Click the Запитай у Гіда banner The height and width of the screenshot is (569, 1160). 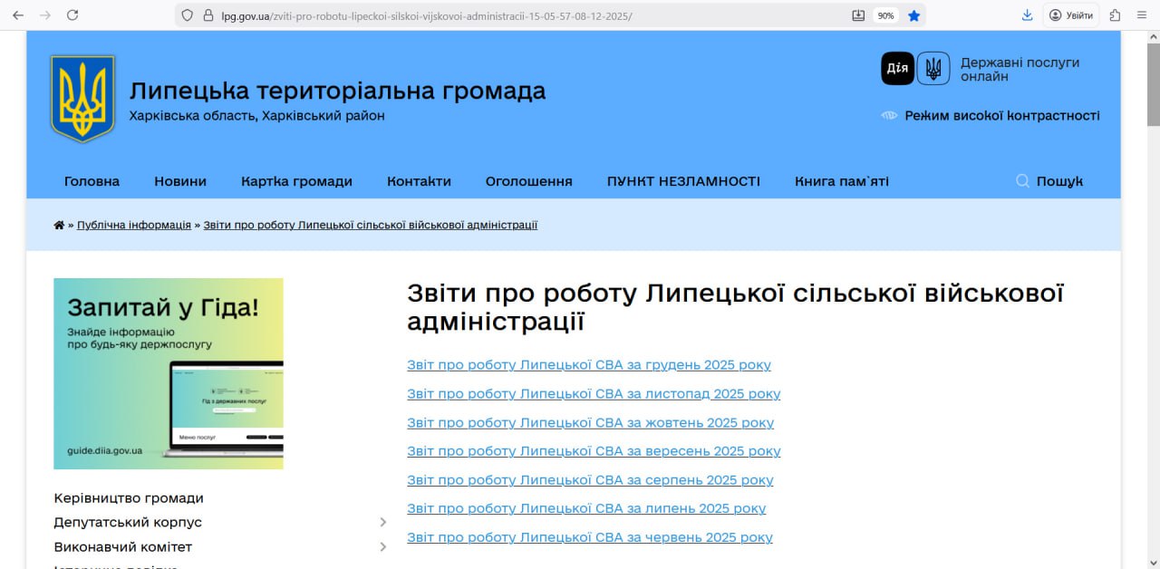point(169,373)
